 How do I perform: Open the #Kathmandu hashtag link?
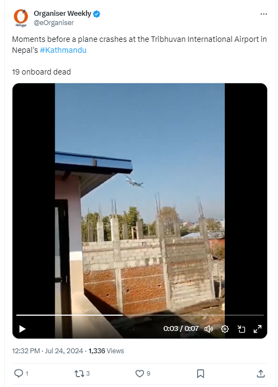(63, 50)
